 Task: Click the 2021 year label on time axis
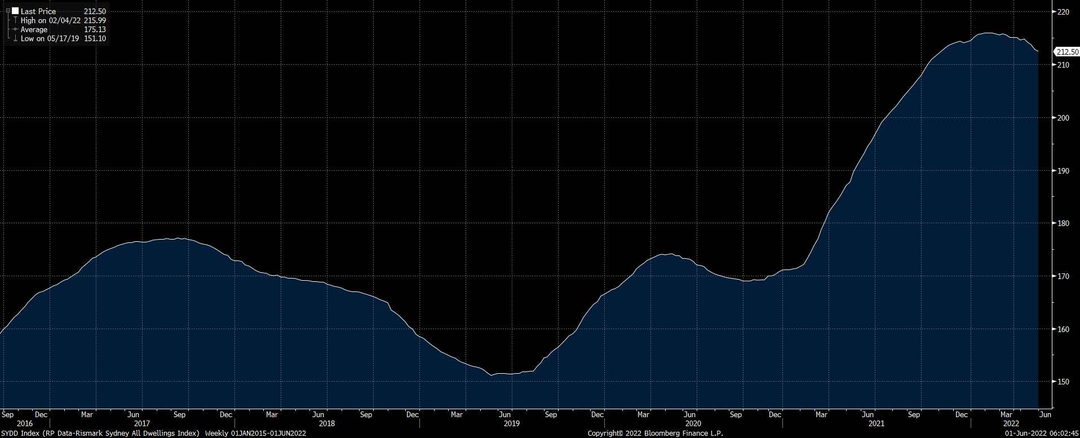point(877,423)
